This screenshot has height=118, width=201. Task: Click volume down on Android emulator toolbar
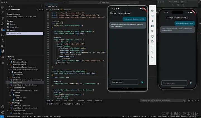[x=152, y=21]
